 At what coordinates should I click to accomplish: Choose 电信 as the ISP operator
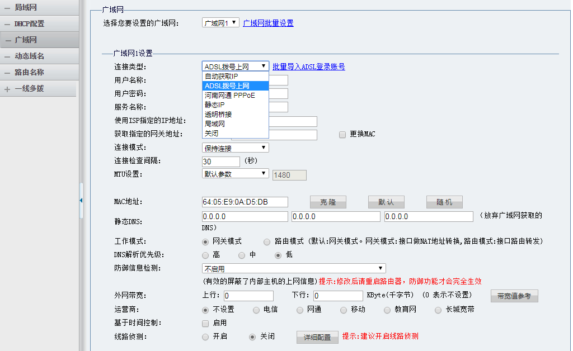pyautogui.click(x=256, y=310)
